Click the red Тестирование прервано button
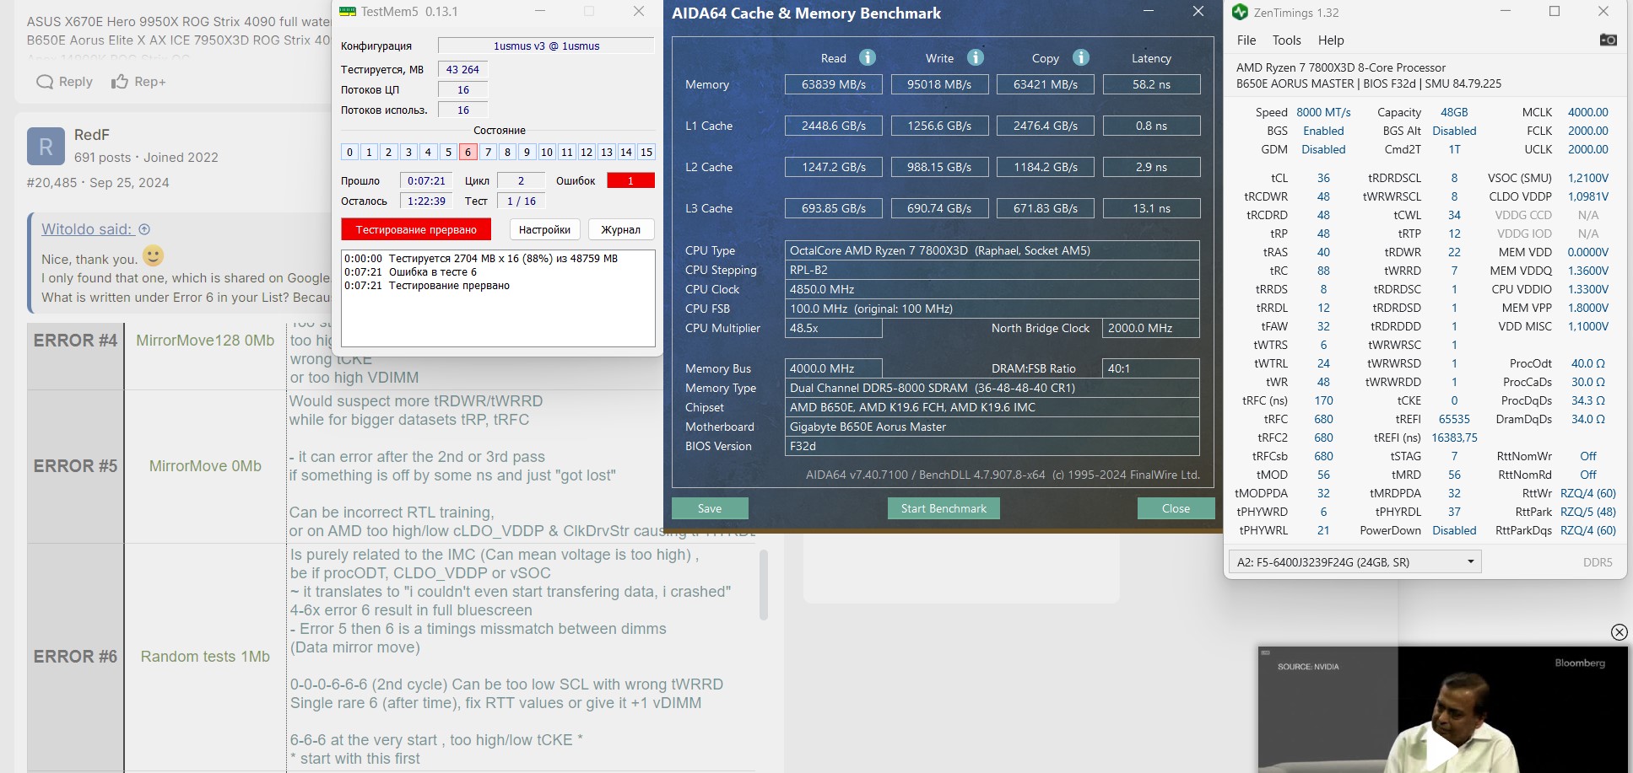This screenshot has width=1633, height=773. coord(416,229)
